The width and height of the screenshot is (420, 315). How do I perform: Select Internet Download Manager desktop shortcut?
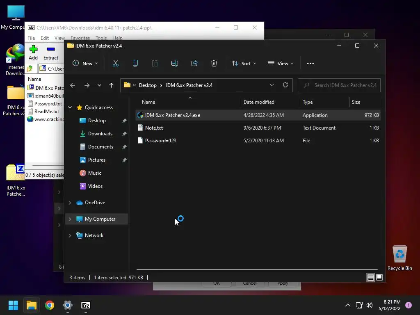(x=15, y=60)
